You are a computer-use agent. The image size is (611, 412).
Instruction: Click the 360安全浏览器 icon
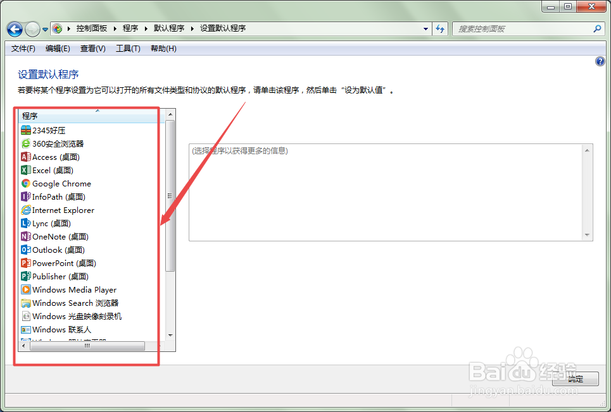click(x=26, y=143)
